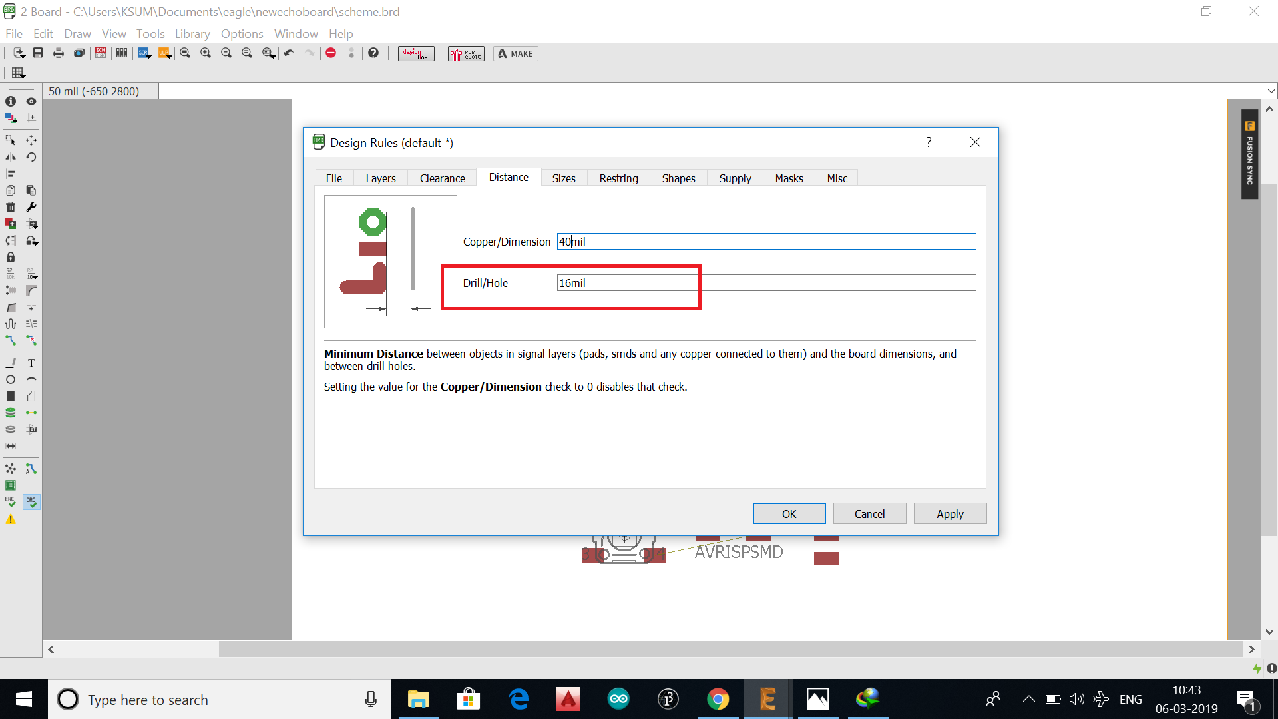1278x719 pixels.
Task: Open Chrome from the taskbar
Action: point(718,699)
